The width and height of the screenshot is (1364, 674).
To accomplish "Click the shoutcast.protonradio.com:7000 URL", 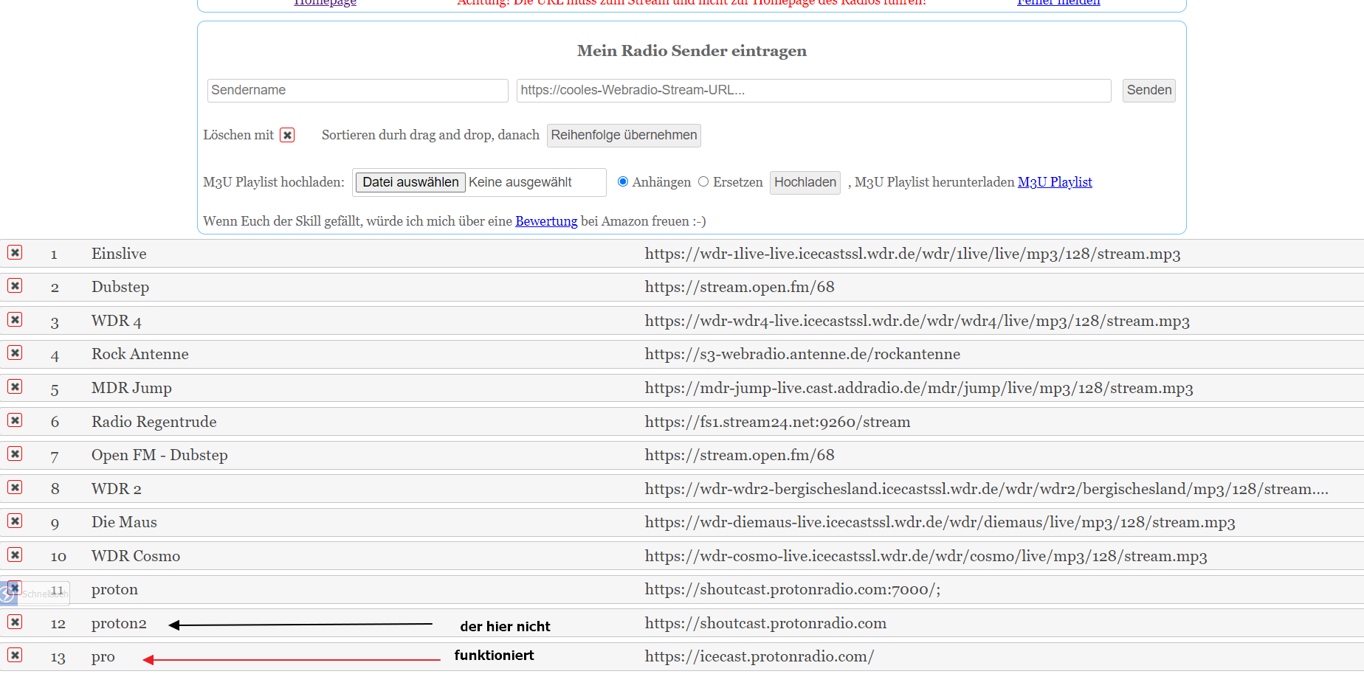I will coord(793,589).
